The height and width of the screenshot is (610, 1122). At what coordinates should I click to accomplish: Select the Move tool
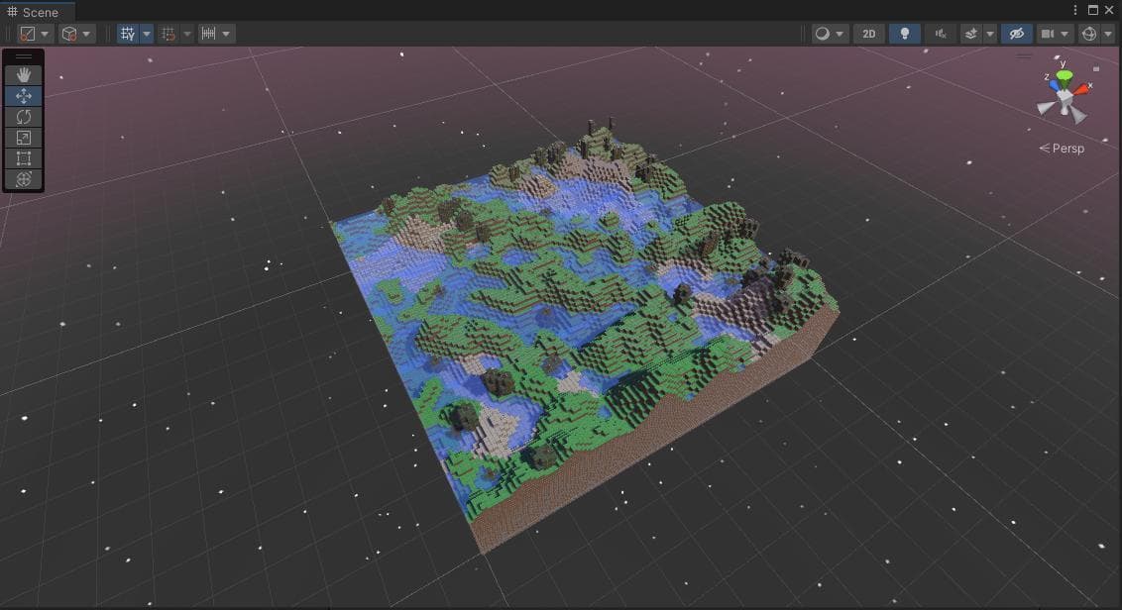click(x=24, y=96)
